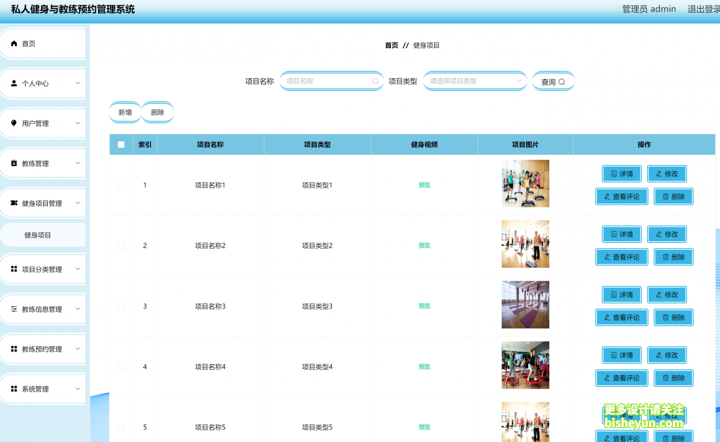This screenshot has width=720, height=442.
Task: Select the 个人中心 person icon in sidebar
Action: pos(14,83)
